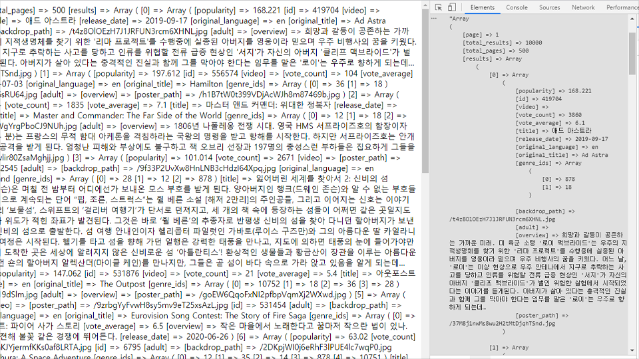Click the "[popularity] => 168.221" line in DevTools
This screenshot has height=359, width=639.
(553, 91)
